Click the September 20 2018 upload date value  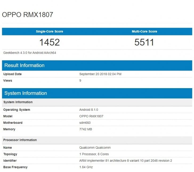click(x=100, y=74)
